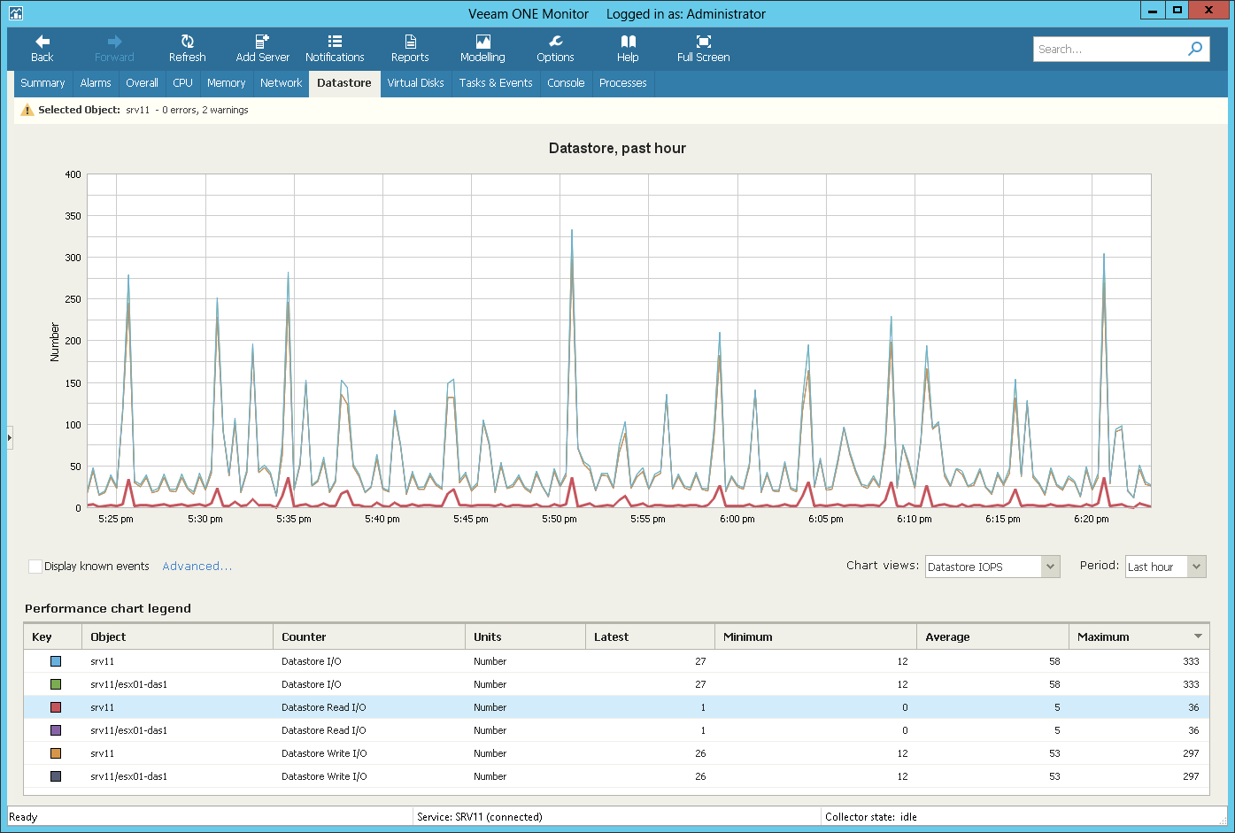Image resolution: width=1235 pixels, height=833 pixels.
Task: Enable Display known events checkbox
Action: click(35, 567)
